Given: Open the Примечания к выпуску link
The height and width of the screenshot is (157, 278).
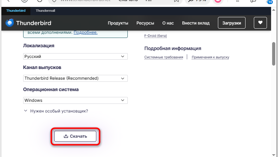Looking at the screenshot, I should 210,57.
